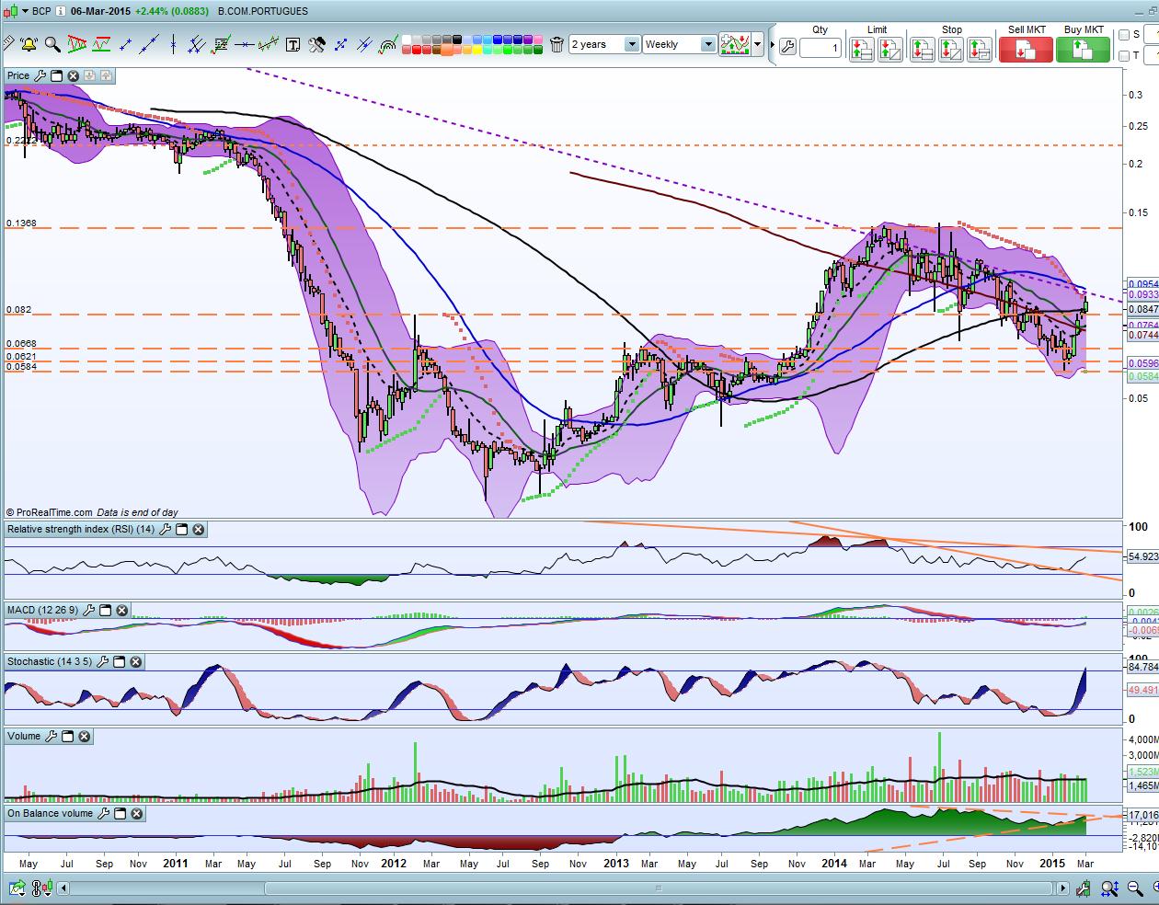
Task: Open the Fibonacci retracement tool
Action: (221, 44)
